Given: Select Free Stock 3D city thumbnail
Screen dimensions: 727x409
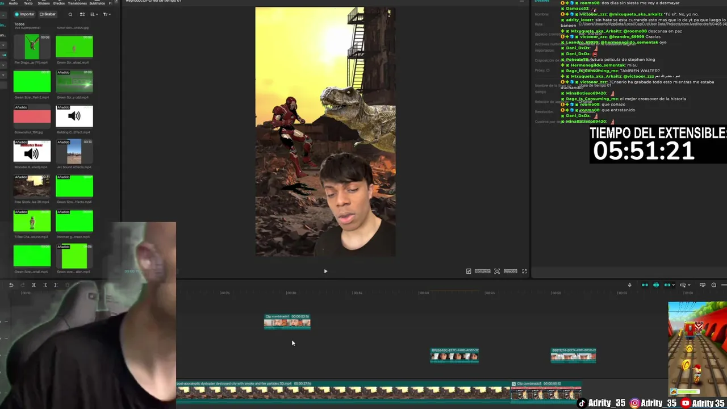Looking at the screenshot, I should 32,186.
